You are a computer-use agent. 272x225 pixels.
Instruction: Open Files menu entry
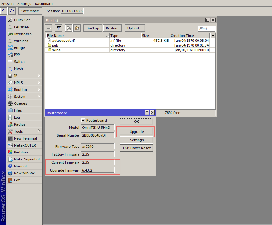24,110
